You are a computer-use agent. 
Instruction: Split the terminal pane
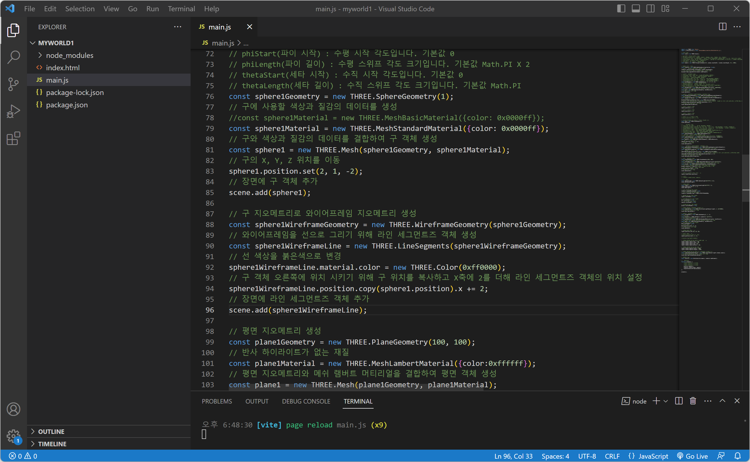tap(679, 401)
